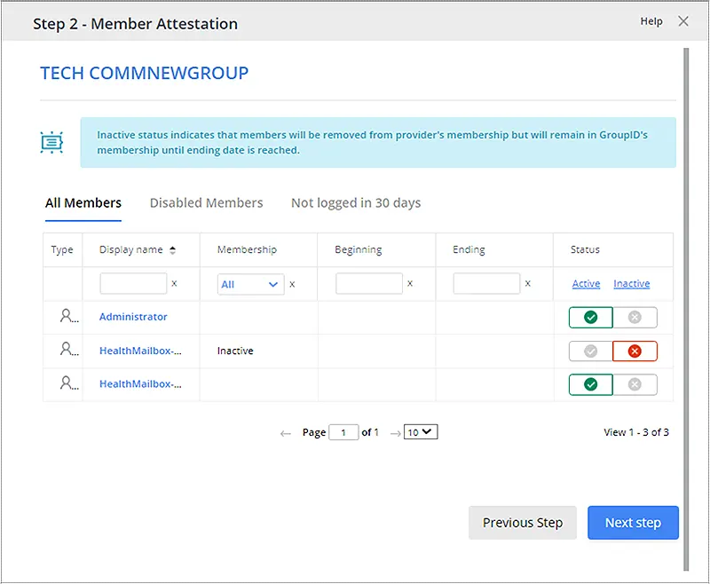The height and width of the screenshot is (584, 710).
Task: Click the Next step button
Action: click(x=633, y=523)
